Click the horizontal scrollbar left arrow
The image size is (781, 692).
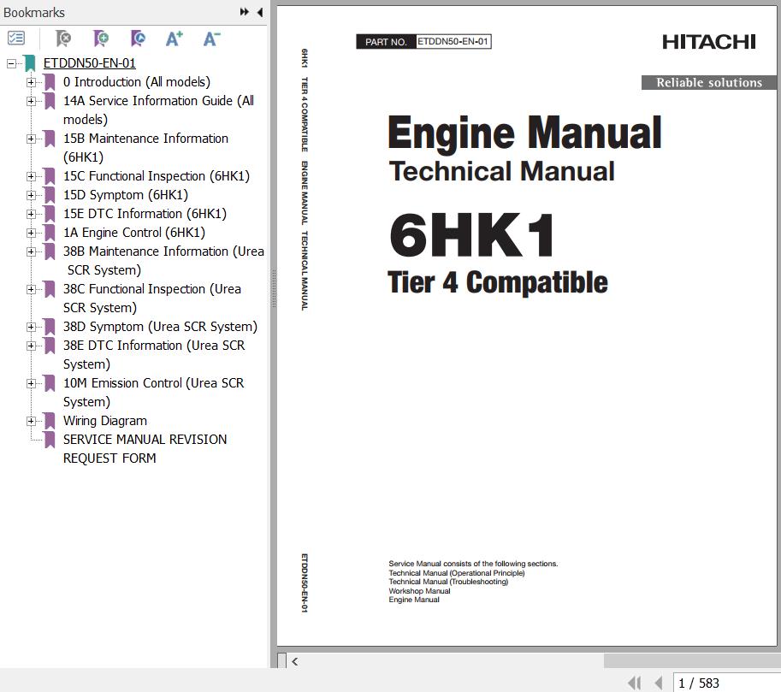pyautogui.click(x=295, y=661)
